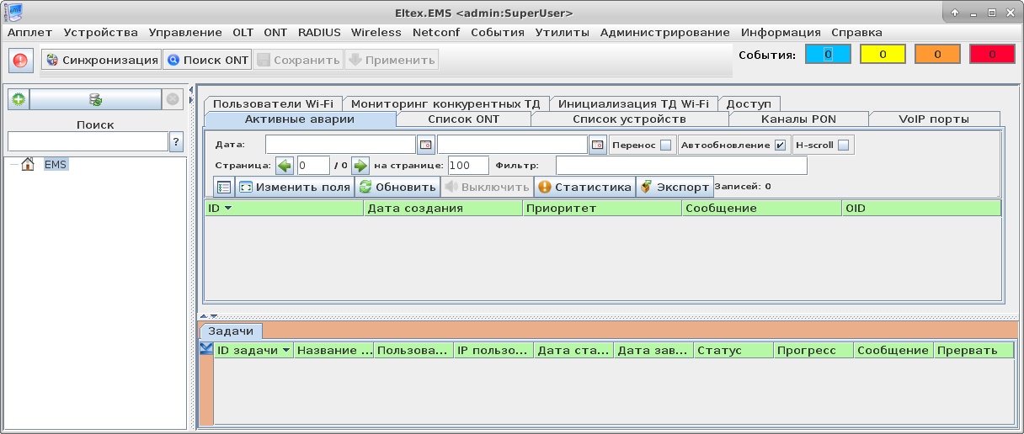Viewport: 1024px width, 434px height.
Task: Sort by Приоритет column header
Action: click(x=602, y=208)
